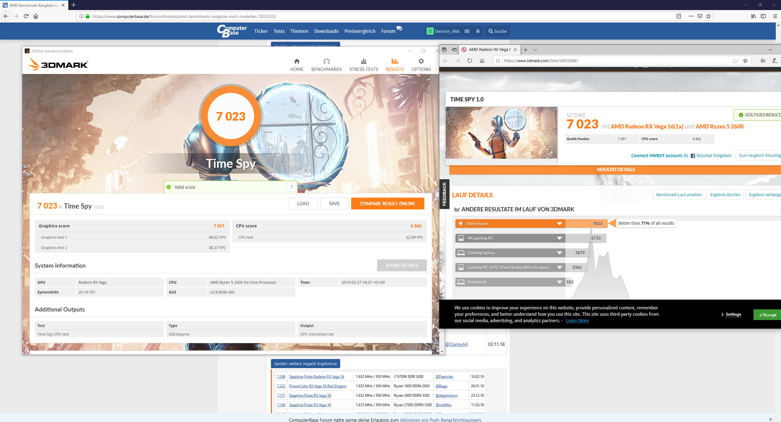Open 3DMark OPTIONS gear icon

pos(421,61)
